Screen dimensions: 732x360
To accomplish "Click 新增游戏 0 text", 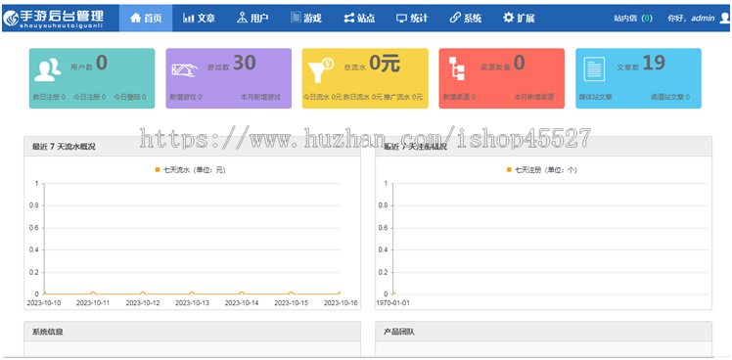I will (186, 97).
